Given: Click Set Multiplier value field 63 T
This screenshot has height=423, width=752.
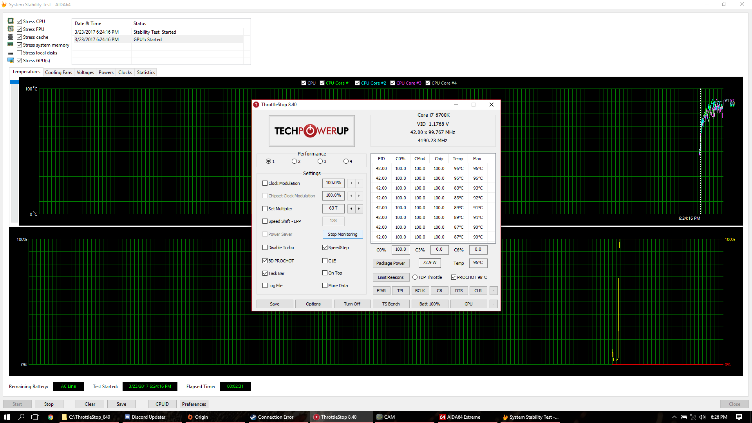Looking at the screenshot, I should [x=333, y=208].
